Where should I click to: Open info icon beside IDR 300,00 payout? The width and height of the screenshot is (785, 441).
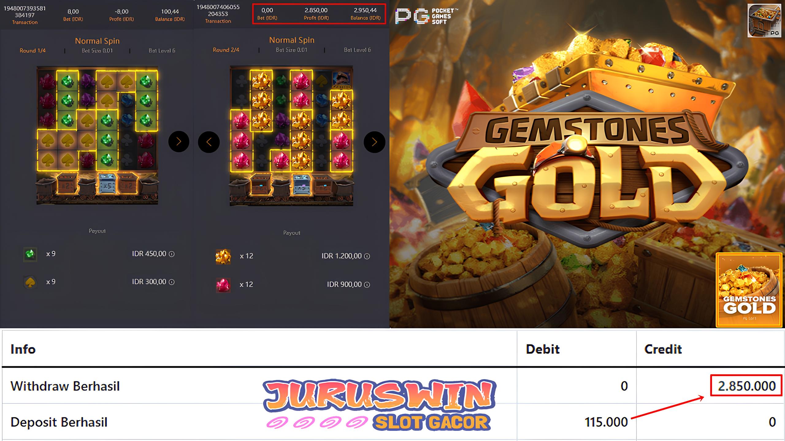172,282
